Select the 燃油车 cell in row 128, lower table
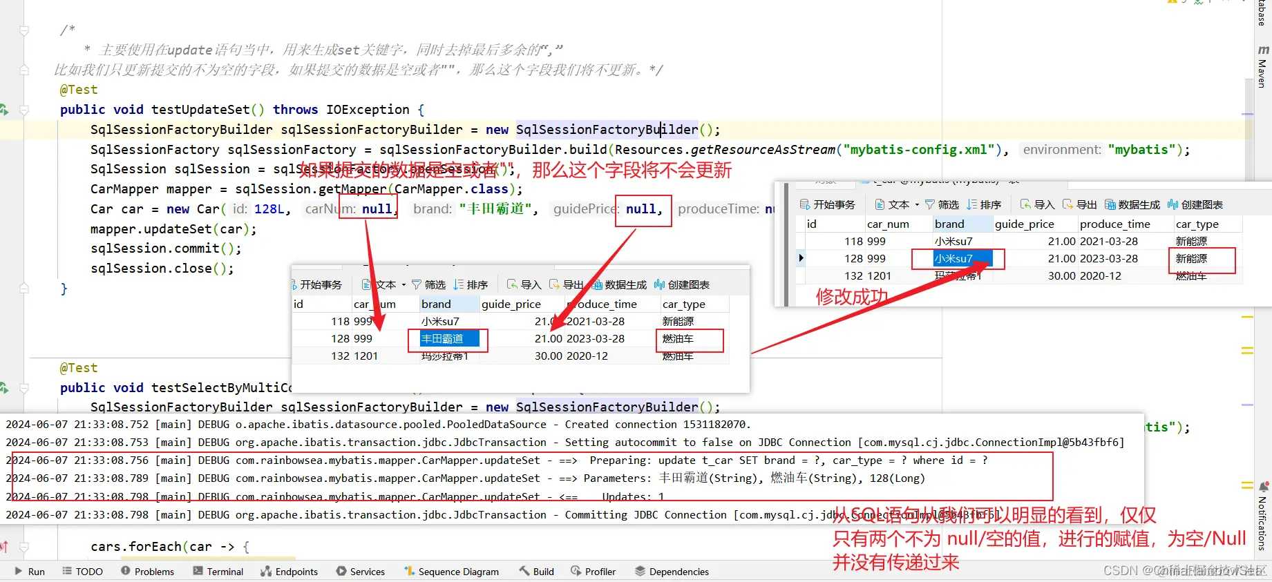 pos(694,338)
